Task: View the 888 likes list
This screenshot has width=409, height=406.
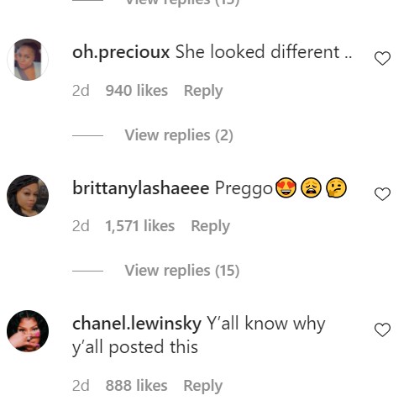Action: pos(136,386)
